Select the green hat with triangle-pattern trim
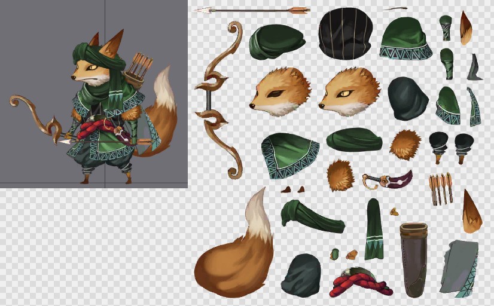The width and height of the screenshot is (494, 306). [x=405, y=38]
